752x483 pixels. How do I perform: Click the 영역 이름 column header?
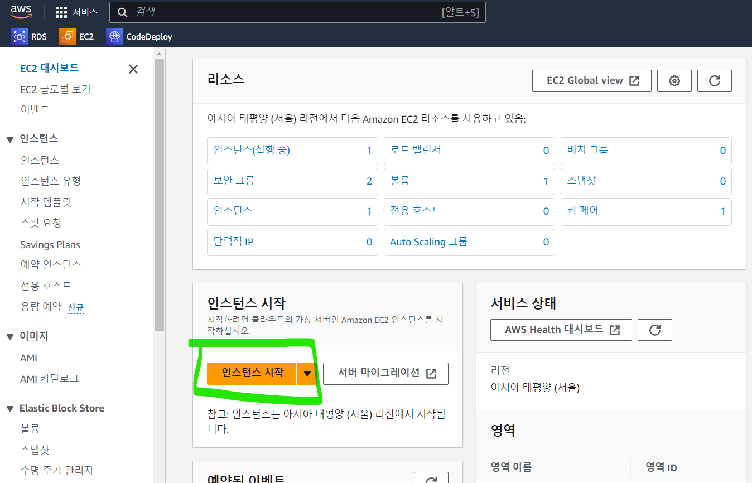coord(511,467)
